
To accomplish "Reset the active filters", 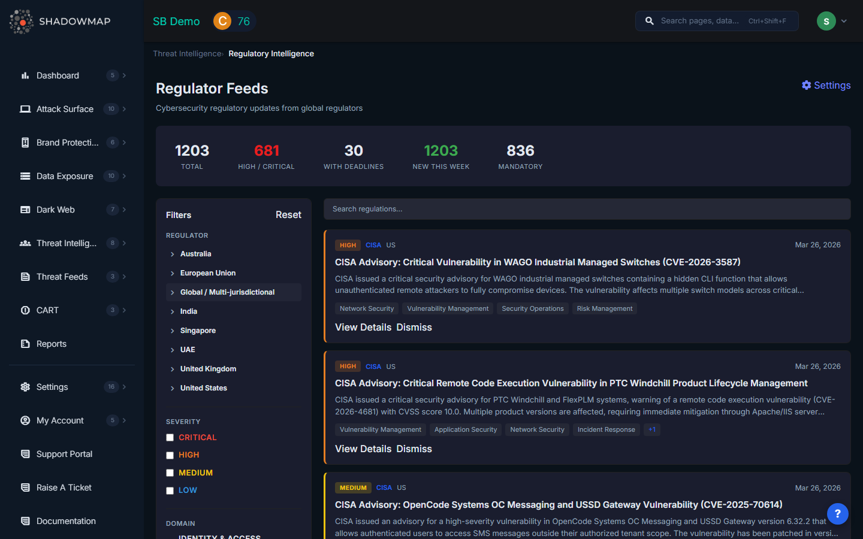I will 288,214.
